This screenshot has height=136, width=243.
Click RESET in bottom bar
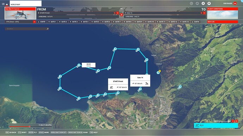[22, 132]
